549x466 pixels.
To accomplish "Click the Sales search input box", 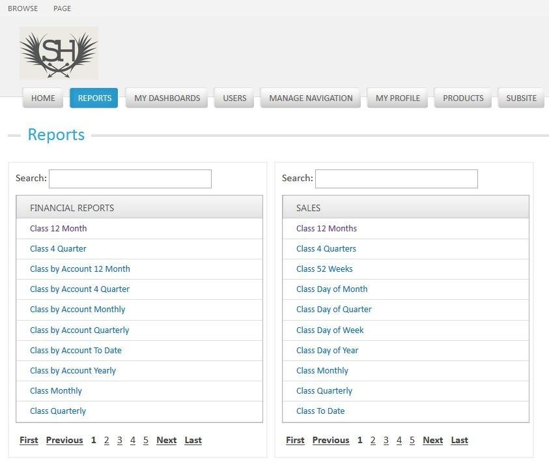I will pyautogui.click(x=396, y=179).
